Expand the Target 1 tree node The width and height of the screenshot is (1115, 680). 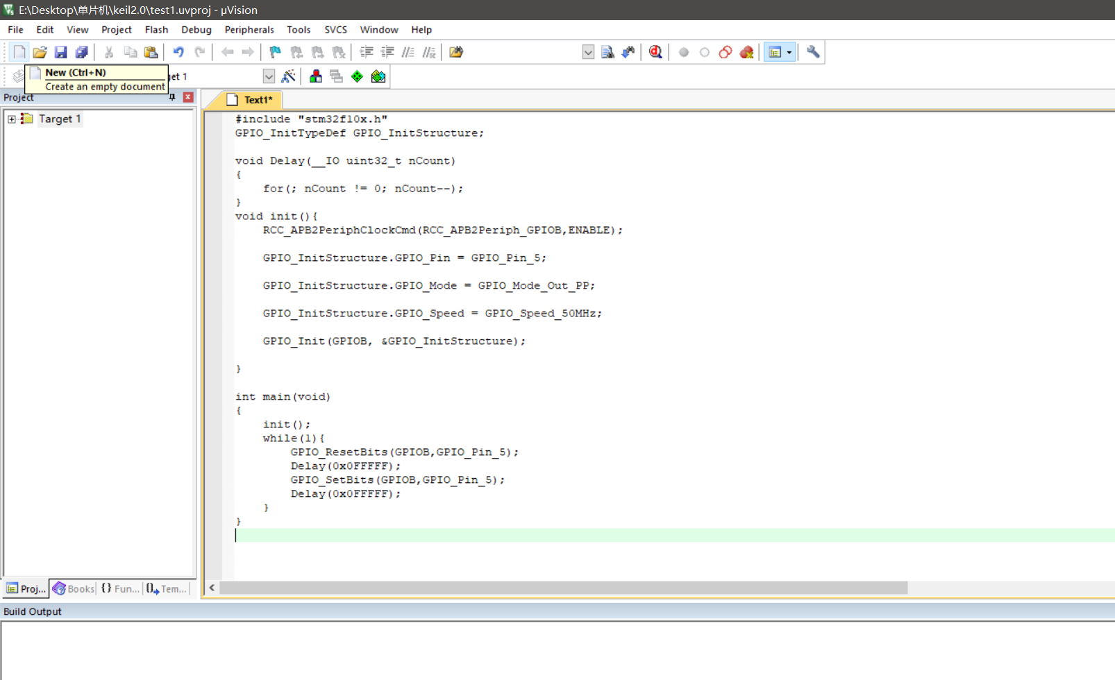12,119
